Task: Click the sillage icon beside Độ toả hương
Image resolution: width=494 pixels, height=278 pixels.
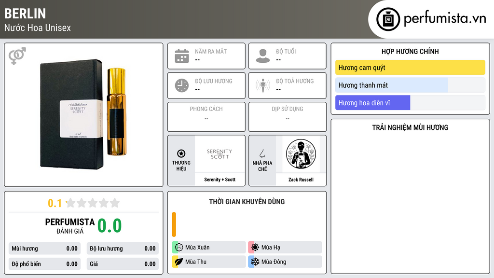Action: (x=263, y=85)
